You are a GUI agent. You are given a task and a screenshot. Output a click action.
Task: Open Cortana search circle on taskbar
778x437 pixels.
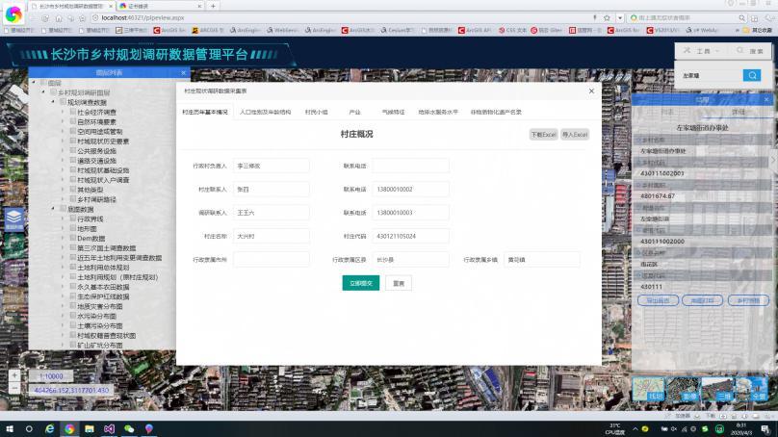29,428
